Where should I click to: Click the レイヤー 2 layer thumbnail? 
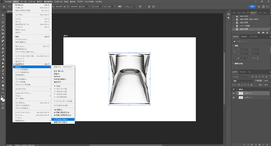(241, 93)
